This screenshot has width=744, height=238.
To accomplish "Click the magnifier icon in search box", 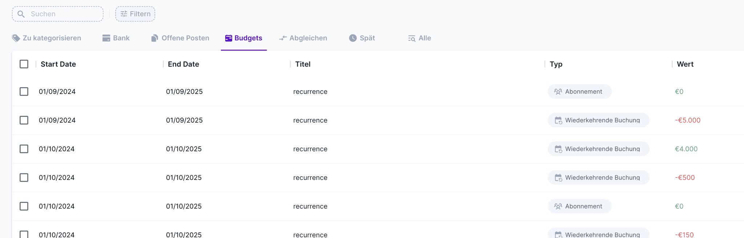I will pyautogui.click(x=21, y=14).
